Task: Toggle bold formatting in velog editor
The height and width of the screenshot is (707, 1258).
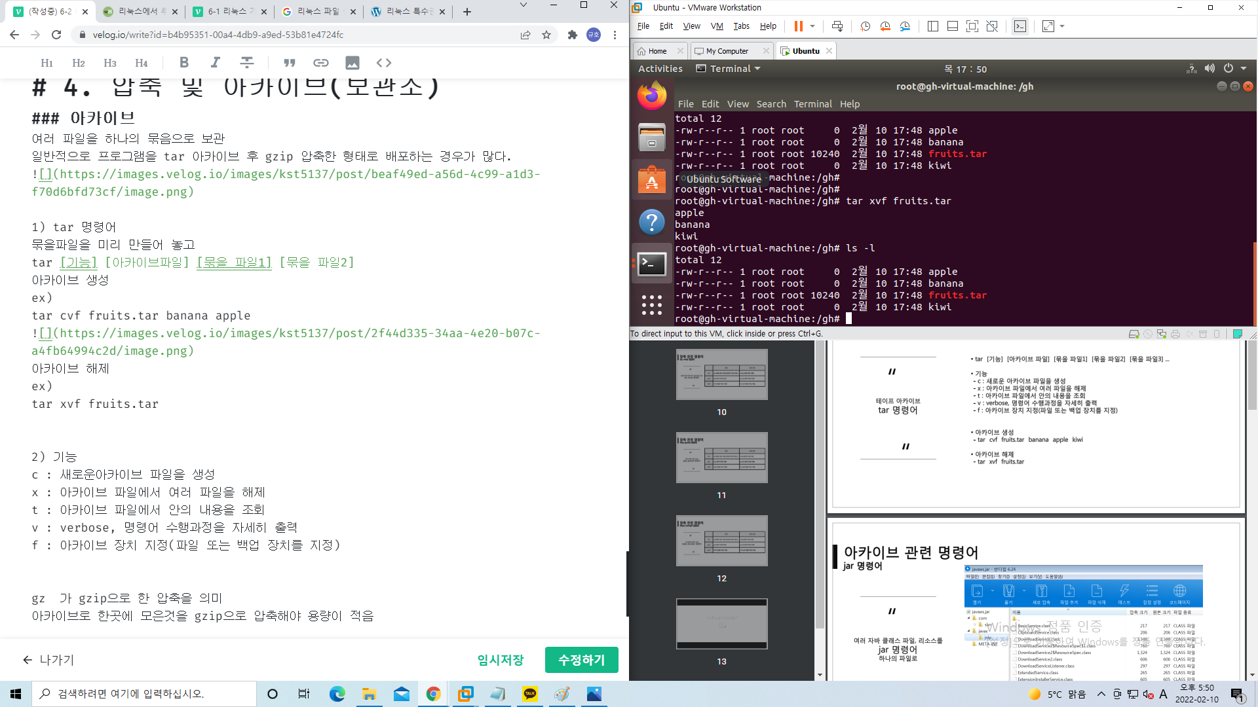Action: (x=184, y=63)
